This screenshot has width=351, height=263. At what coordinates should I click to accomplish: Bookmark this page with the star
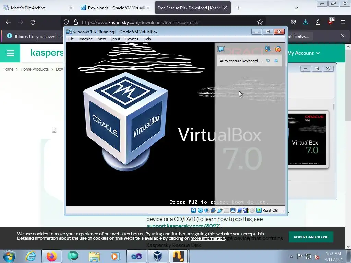pos(260,22)
